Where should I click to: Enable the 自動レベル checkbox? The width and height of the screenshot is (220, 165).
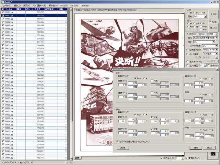209,65
